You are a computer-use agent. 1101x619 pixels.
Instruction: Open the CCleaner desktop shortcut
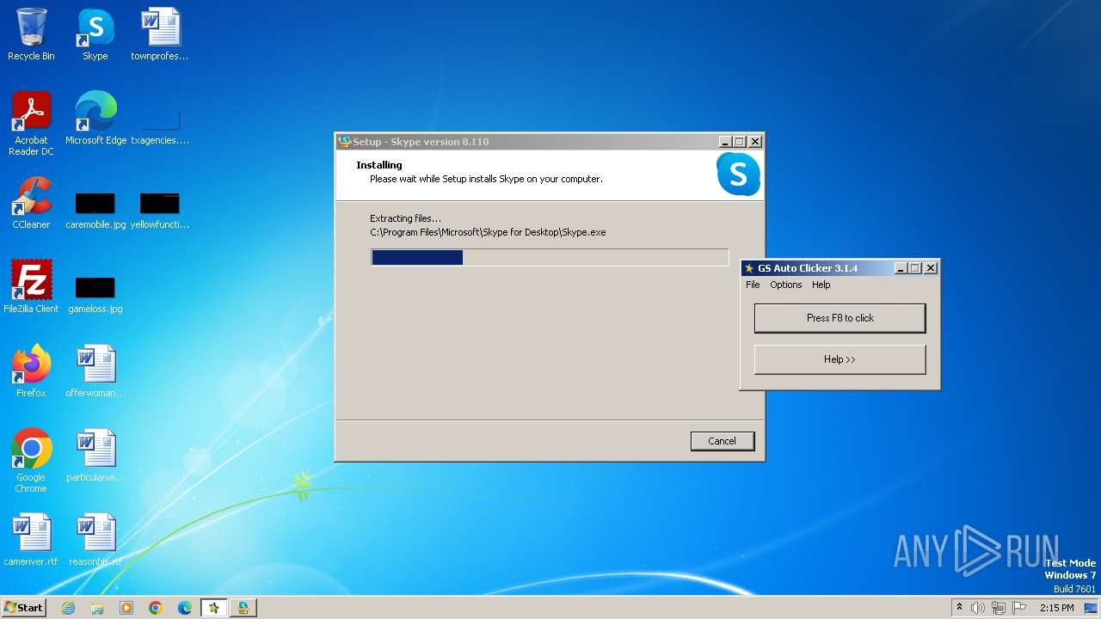pos(31,203)
